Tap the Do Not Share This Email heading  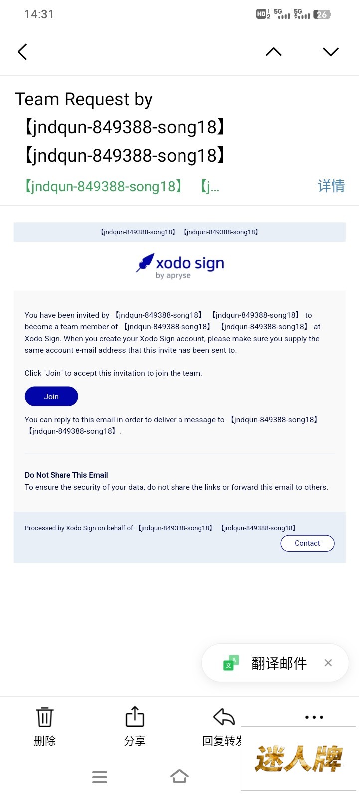66,475
